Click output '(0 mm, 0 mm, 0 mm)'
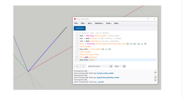The image size is (188, 99). (105, 73)
